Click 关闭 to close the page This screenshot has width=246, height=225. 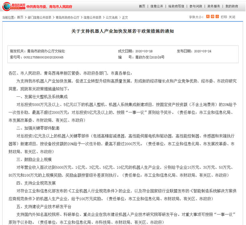pyautogui.click(x=232, y=17)
